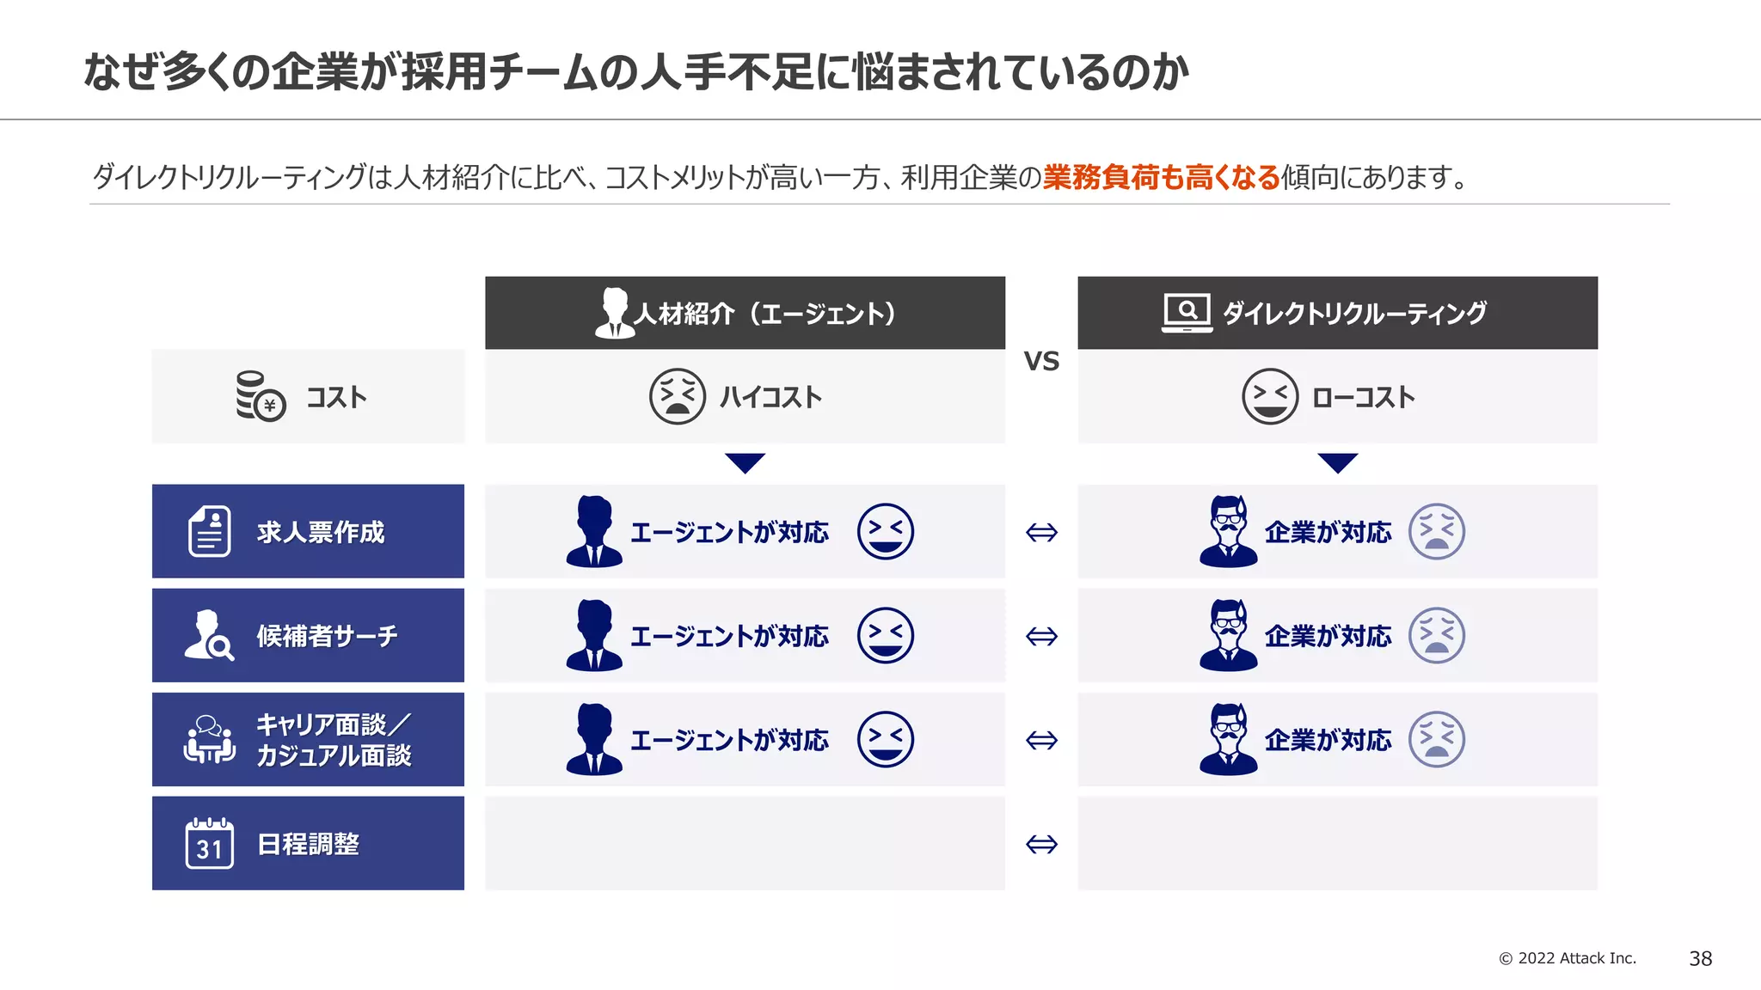Click the double arrow in 候補者サーチ row
The height and width of the screenshot is (990, 1761).
1041,636
